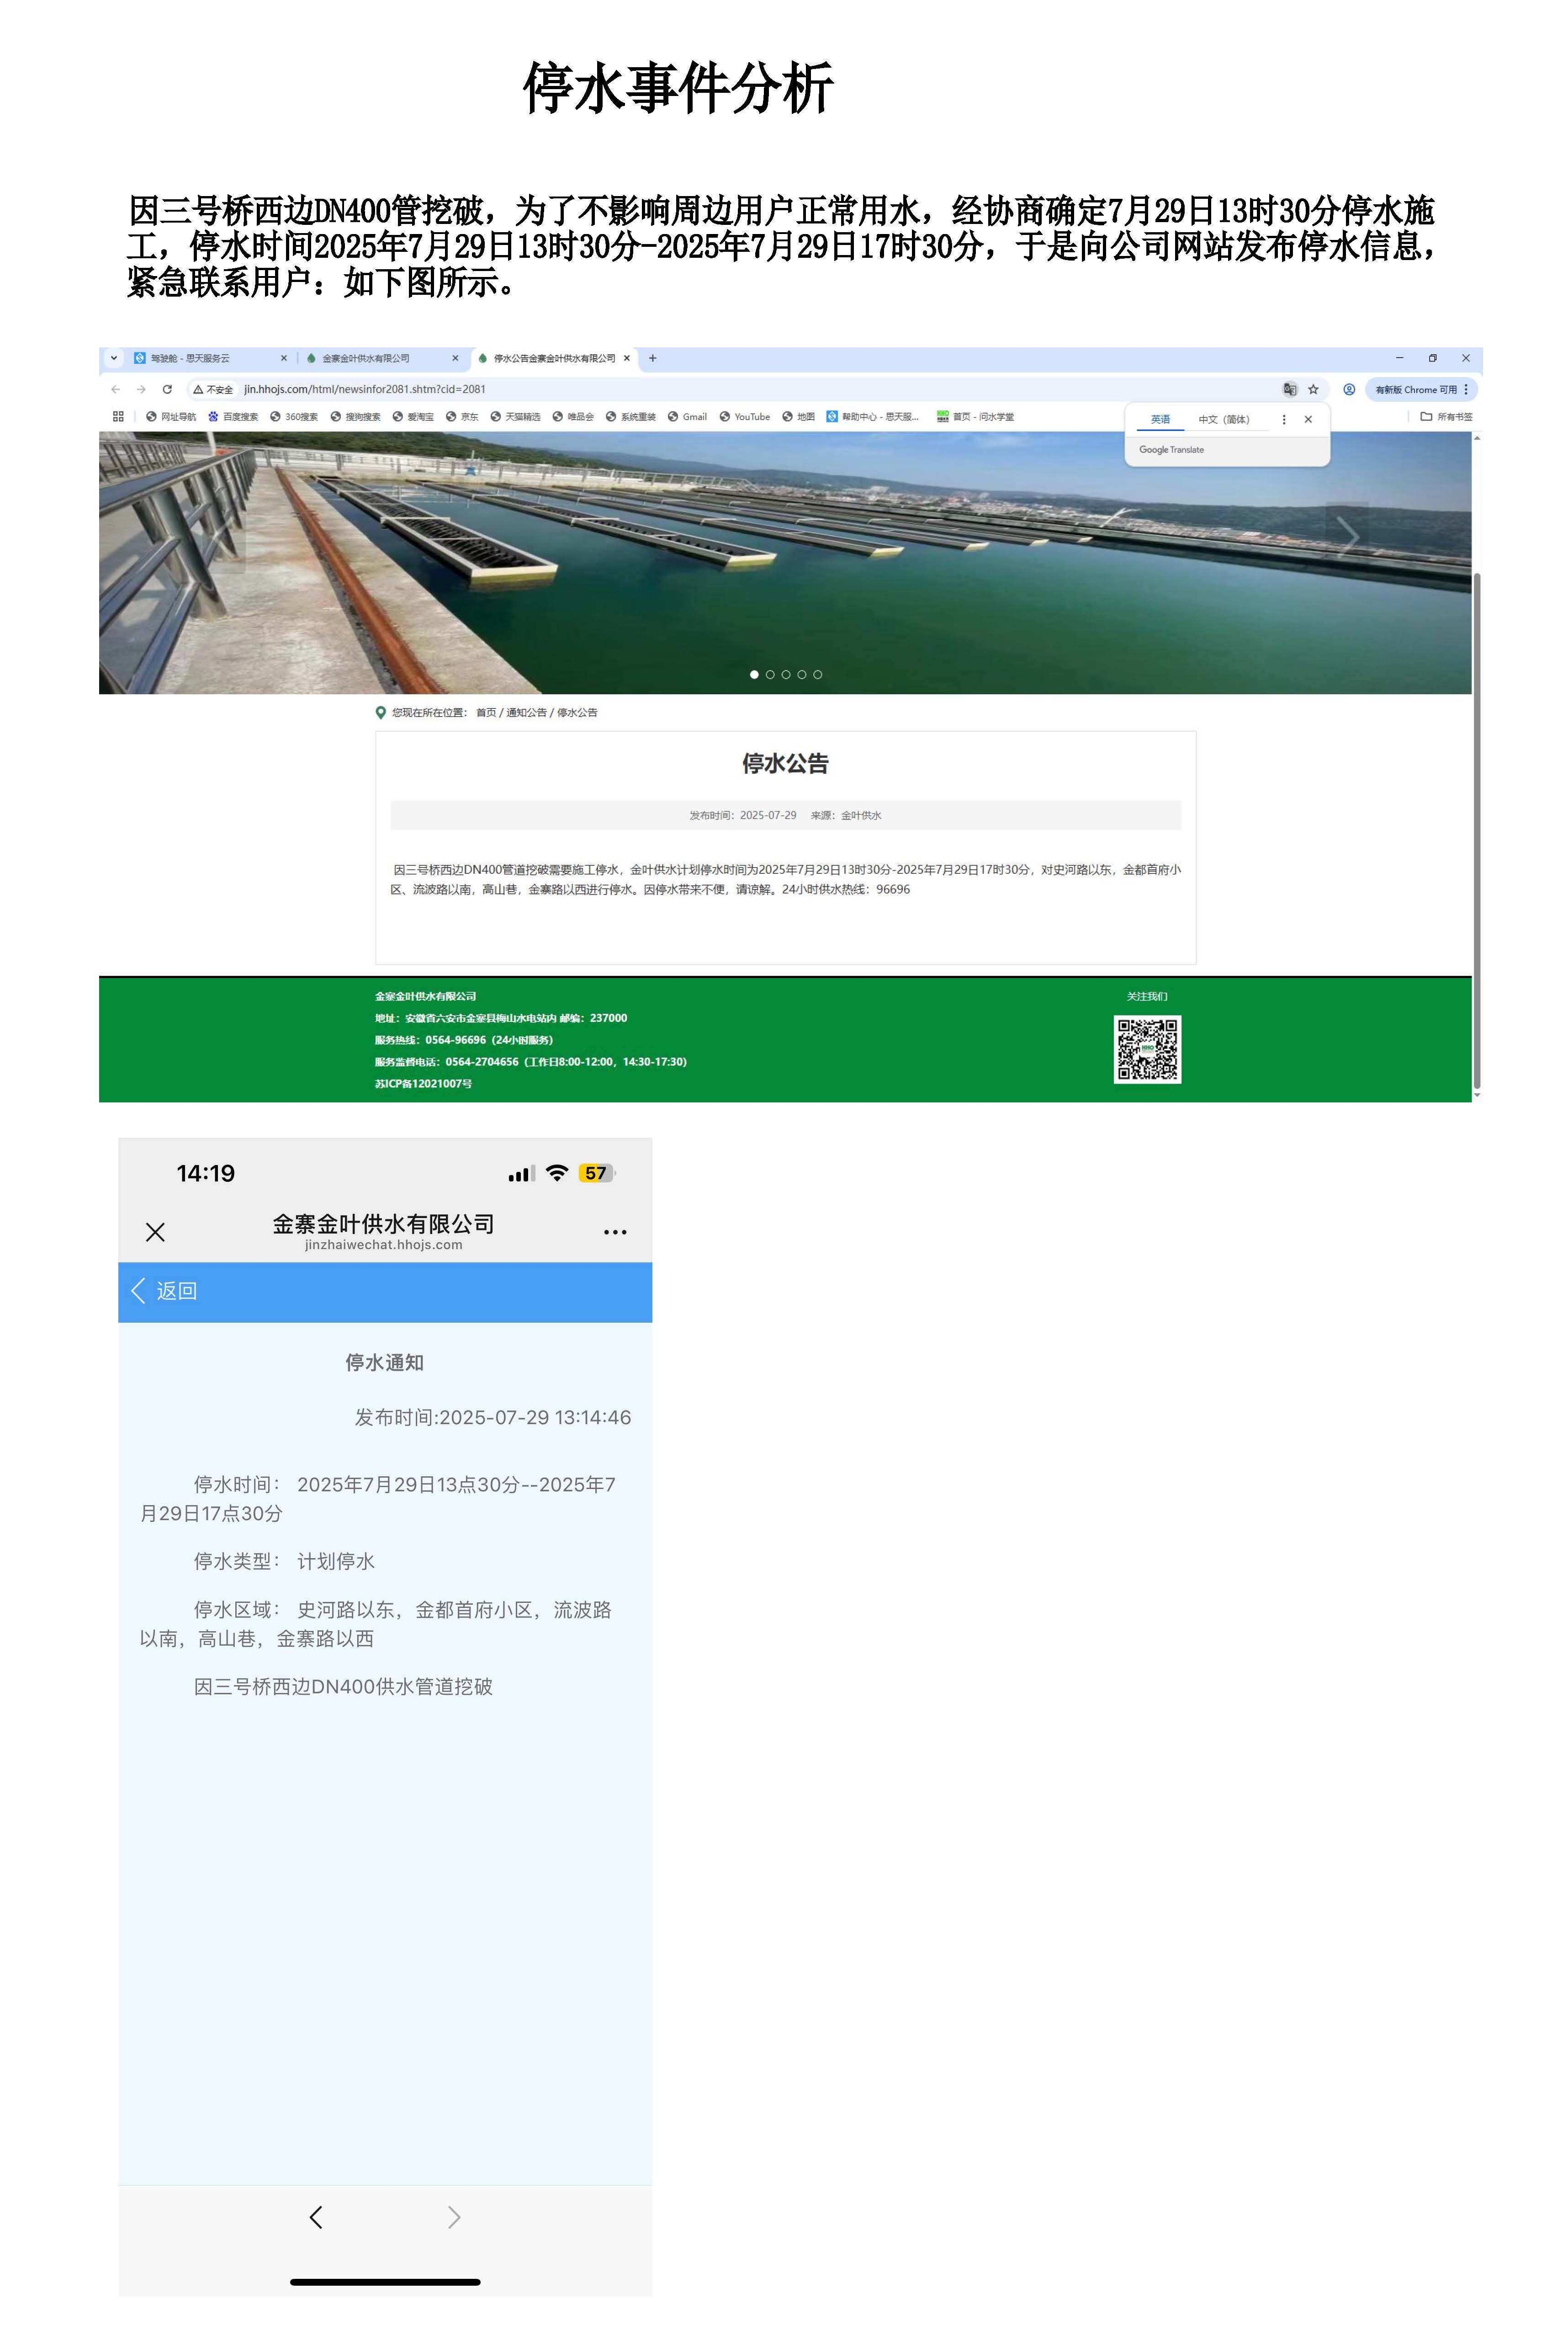1568x2325 pixels.
Task: Bookmark this page with the star icon
Action: point(1313,389)
